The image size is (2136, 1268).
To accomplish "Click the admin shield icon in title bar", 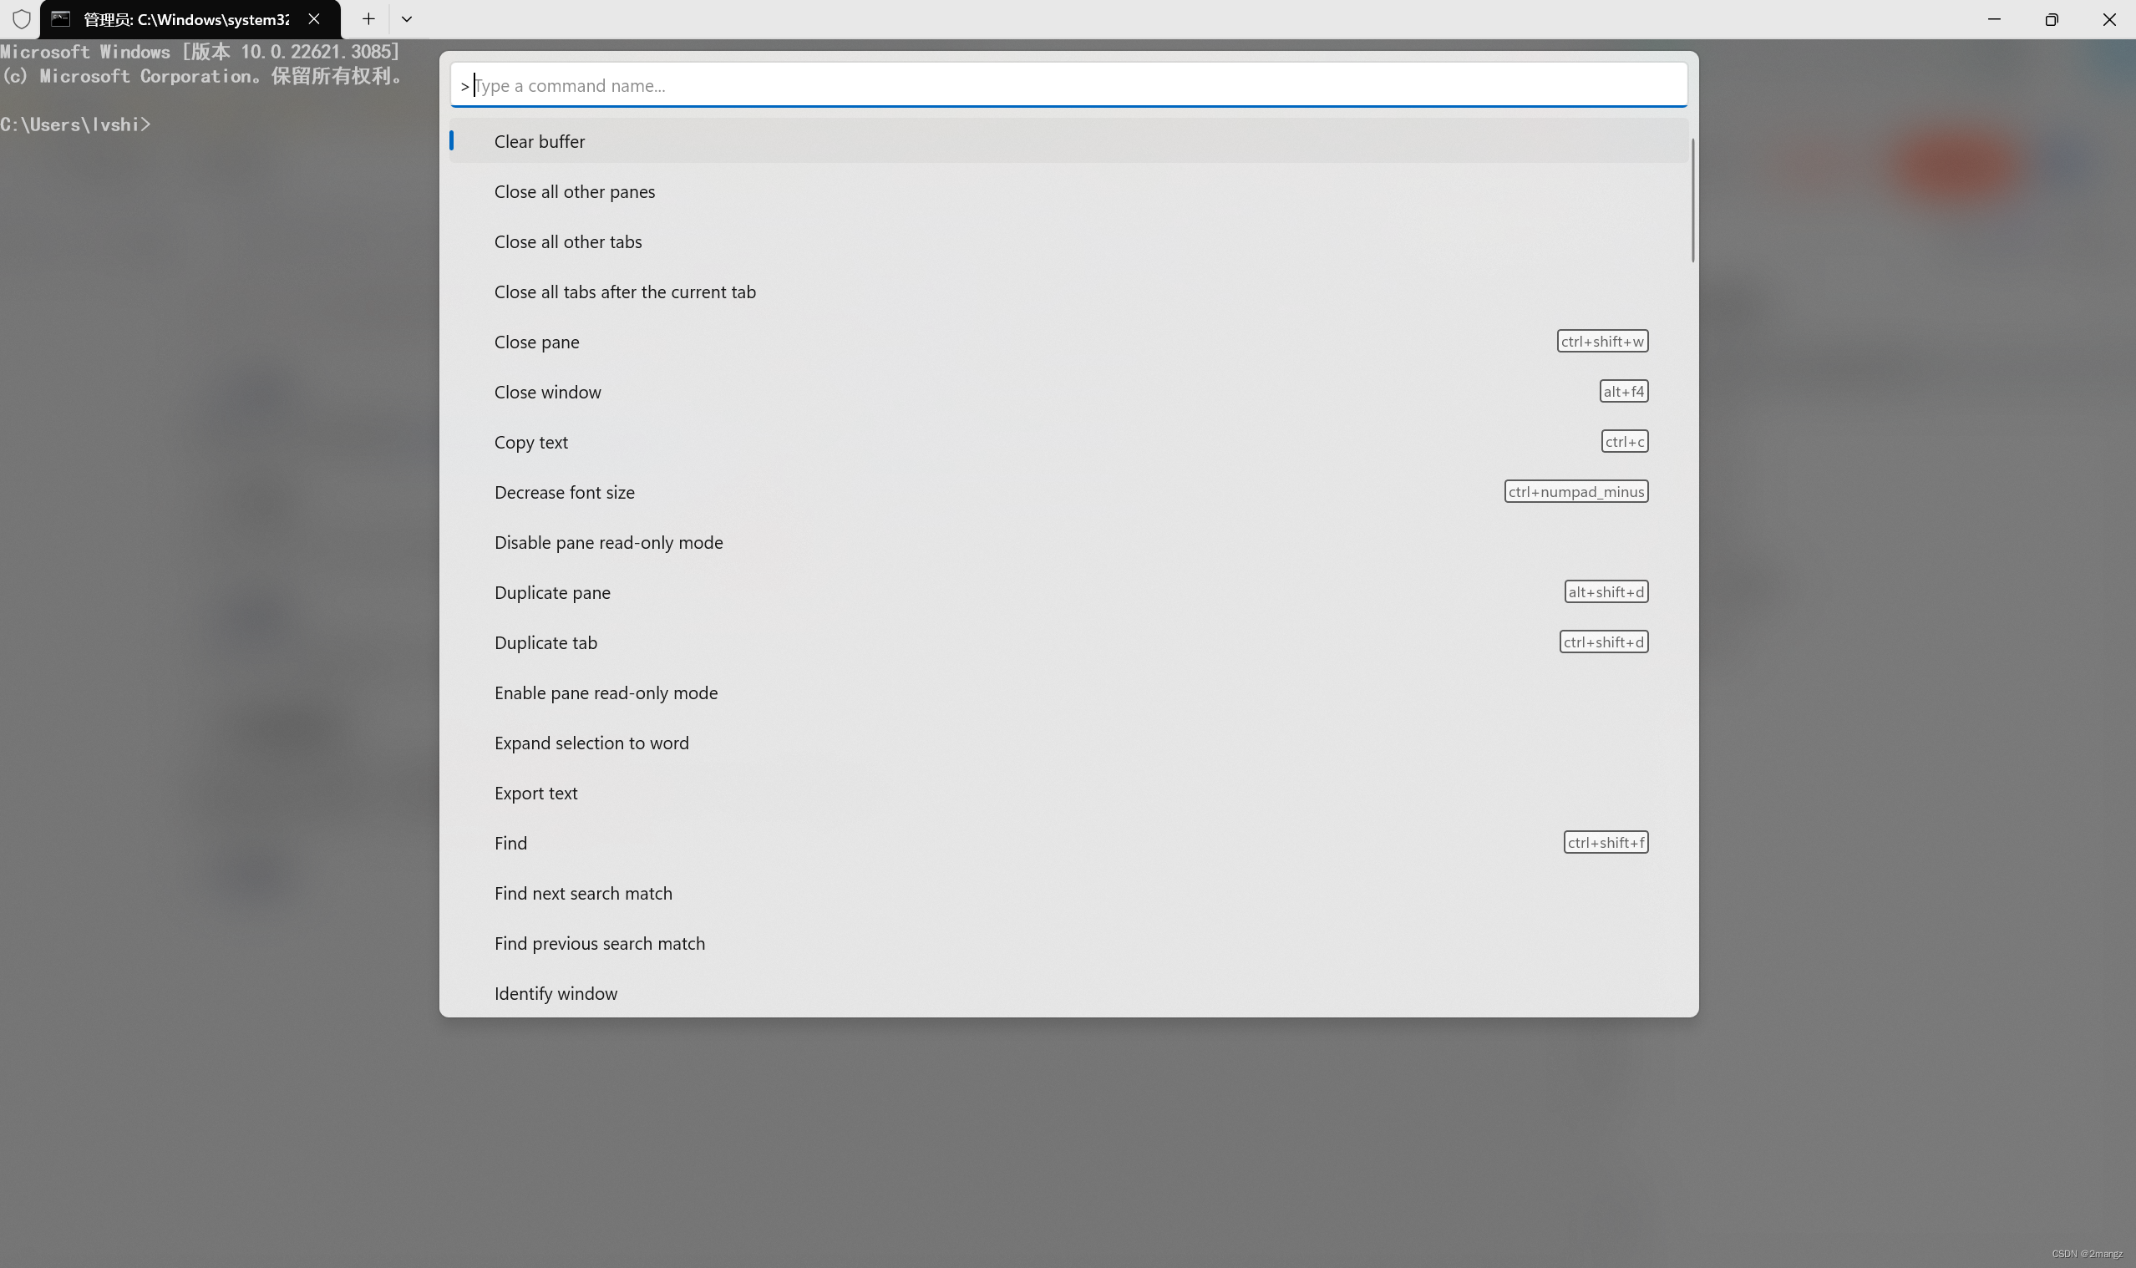I will tap(22, 19).
